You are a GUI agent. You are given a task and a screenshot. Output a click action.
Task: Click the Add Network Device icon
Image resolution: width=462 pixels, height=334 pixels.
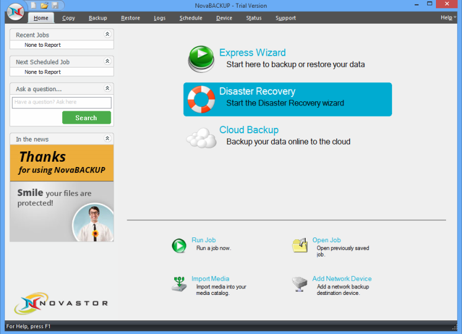(x=300, y=284)
